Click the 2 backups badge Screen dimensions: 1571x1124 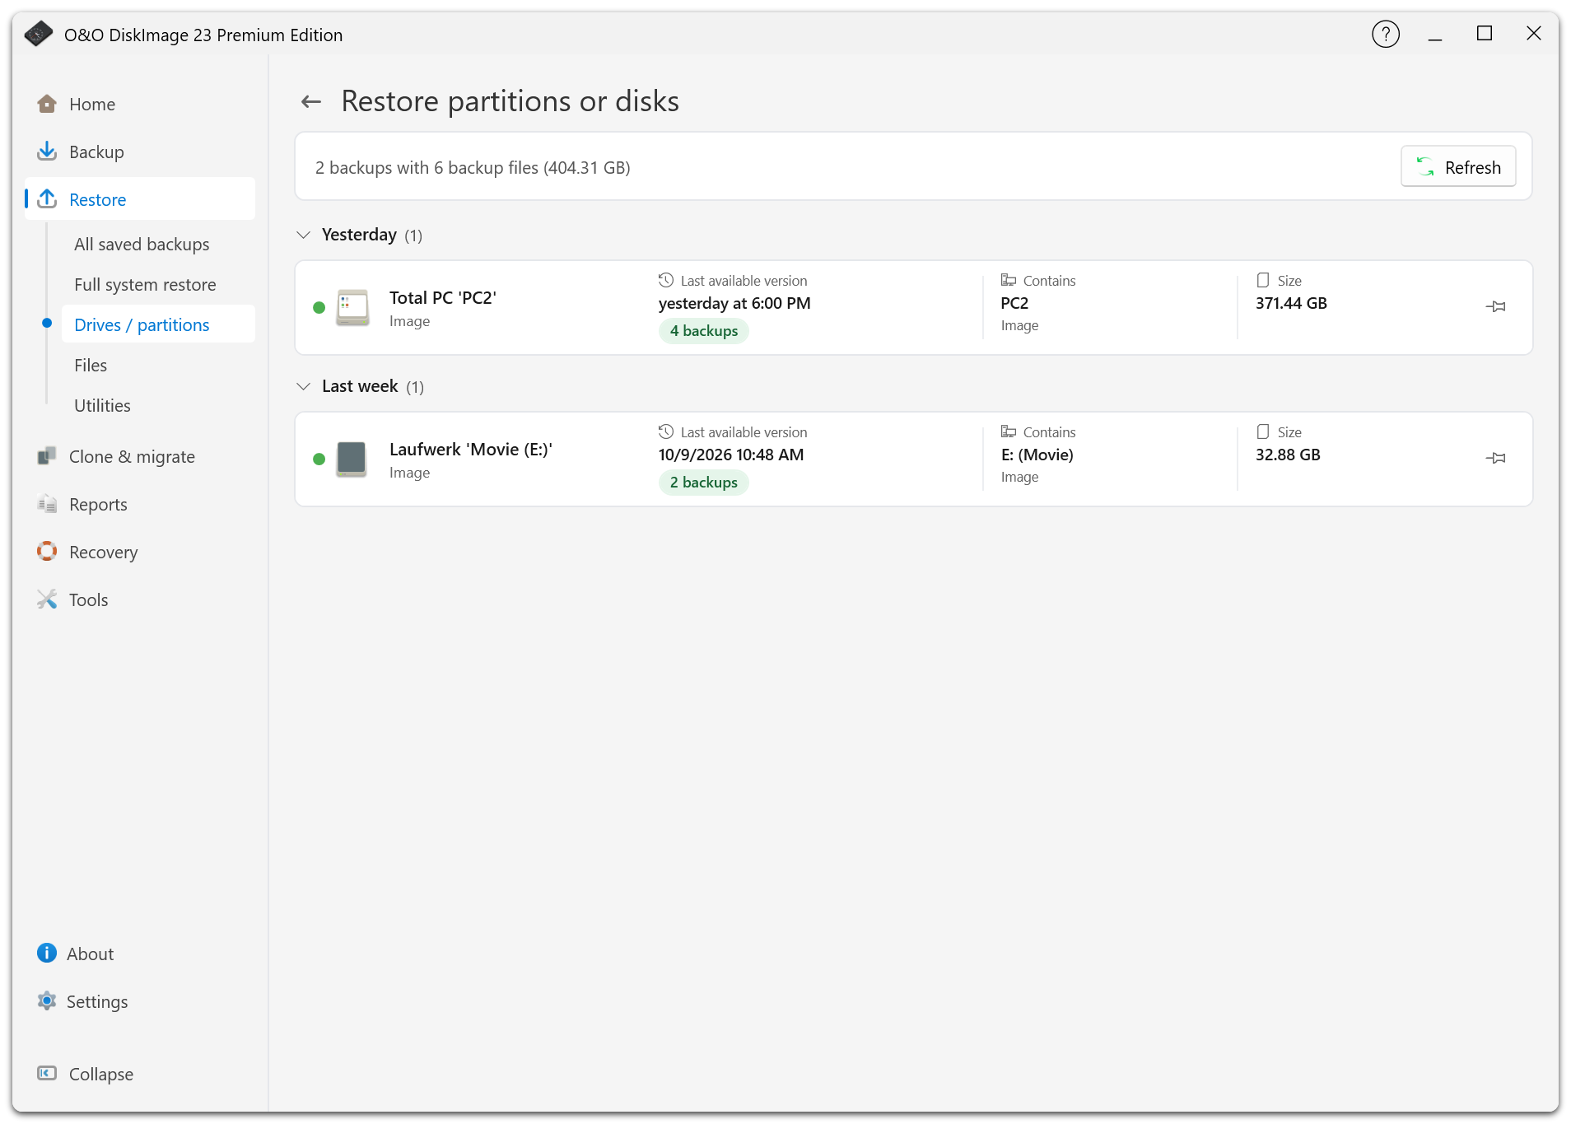pos(703,483)
